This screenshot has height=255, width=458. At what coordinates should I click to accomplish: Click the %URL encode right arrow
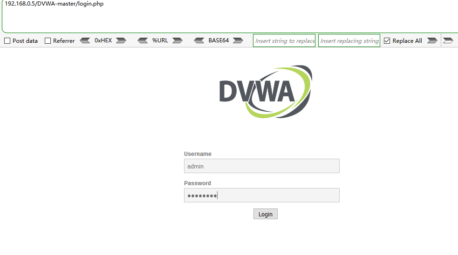click(178, 40)
